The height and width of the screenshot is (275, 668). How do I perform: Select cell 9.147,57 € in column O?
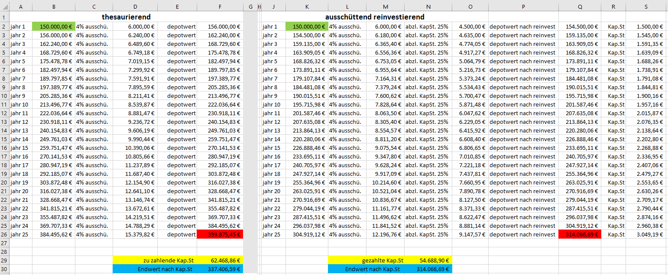(470, 234)
